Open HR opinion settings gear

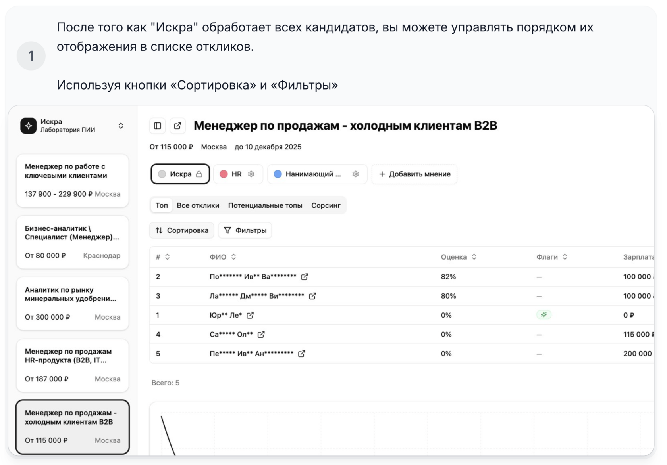[251, 174]
